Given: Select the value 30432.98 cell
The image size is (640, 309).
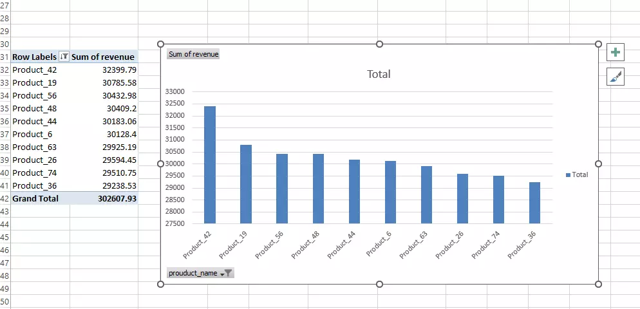Looking at the screenshot, I should pyautogui.click(x=104, y=95).
